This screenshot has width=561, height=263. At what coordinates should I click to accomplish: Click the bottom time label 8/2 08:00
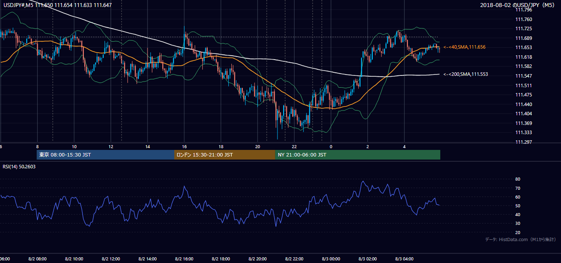37,259
